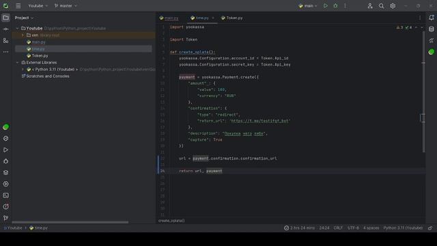Expand Python 3.11 (Youtube) node
The image size is (437, 246).
pyautogui.click(x=23, y=69)
